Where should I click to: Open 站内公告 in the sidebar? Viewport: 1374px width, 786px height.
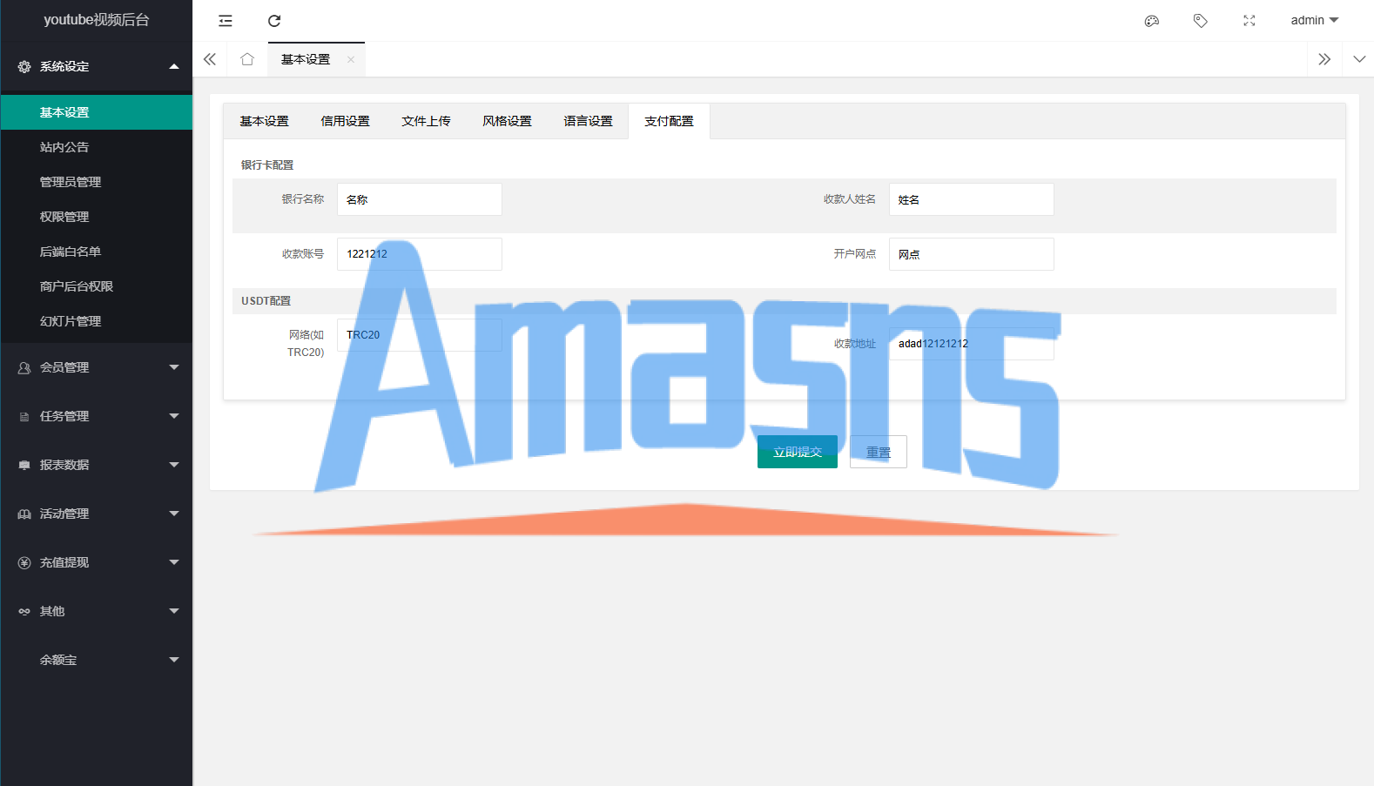pyautogui.click(x=97, y=147)
